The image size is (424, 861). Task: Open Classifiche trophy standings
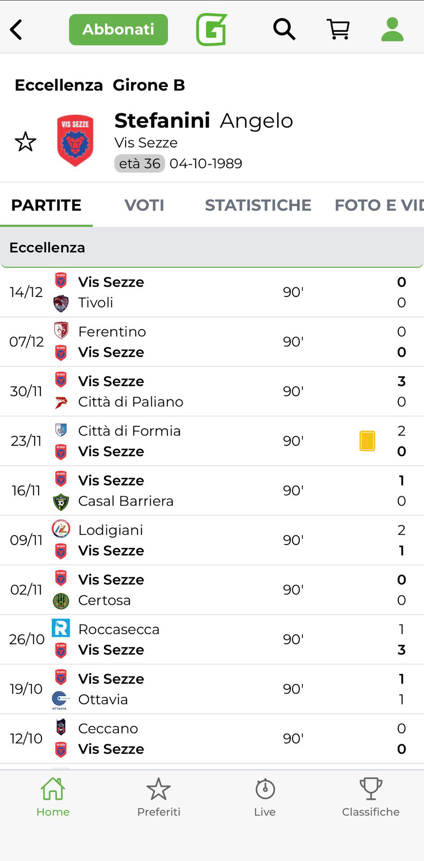[371, 797]
